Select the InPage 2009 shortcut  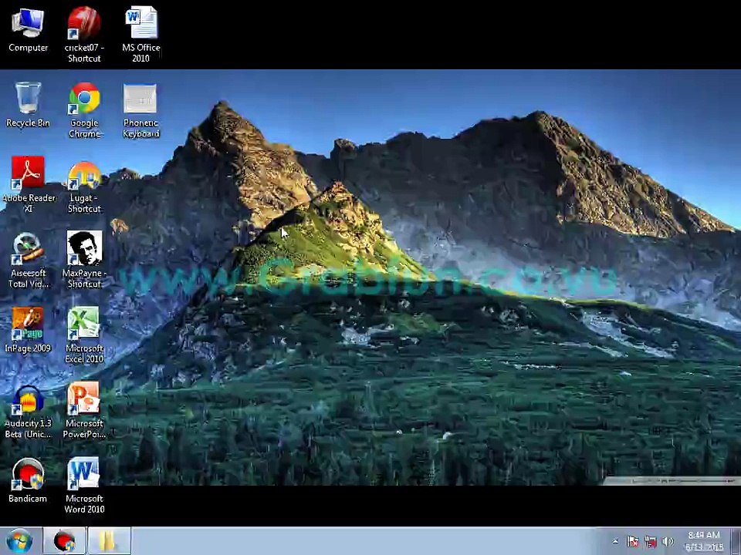tap(28, 330)
